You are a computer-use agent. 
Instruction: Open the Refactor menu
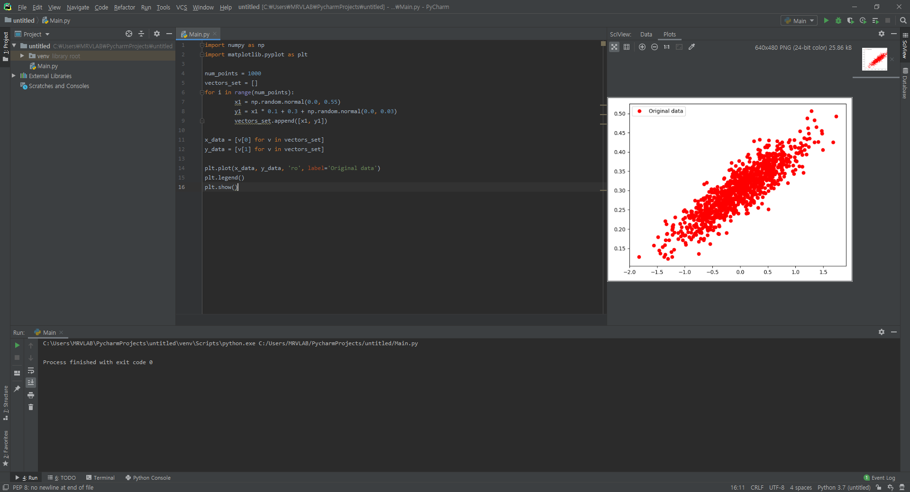click(125, 7)
